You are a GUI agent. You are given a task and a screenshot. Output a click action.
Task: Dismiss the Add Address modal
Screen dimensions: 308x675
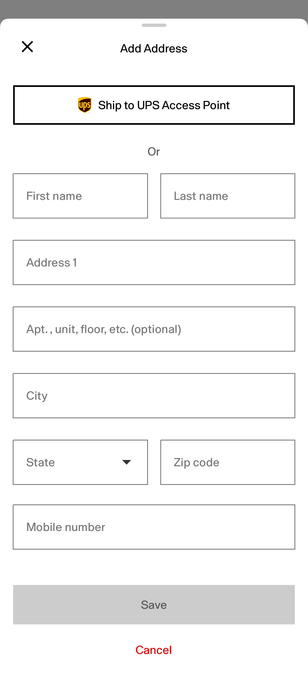pyautogui.click(x=27, y=47)
